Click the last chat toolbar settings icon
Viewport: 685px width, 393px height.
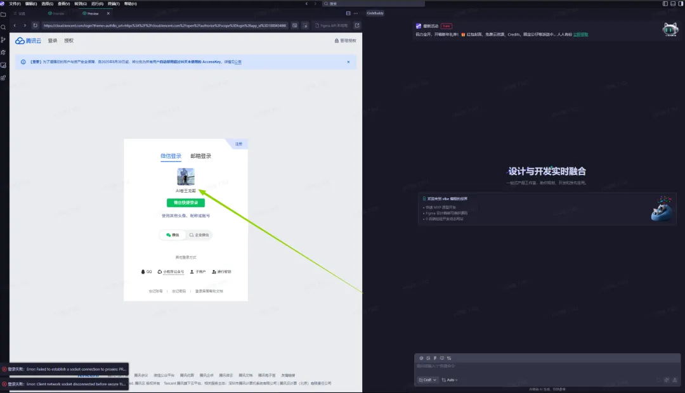click(448, 358)
